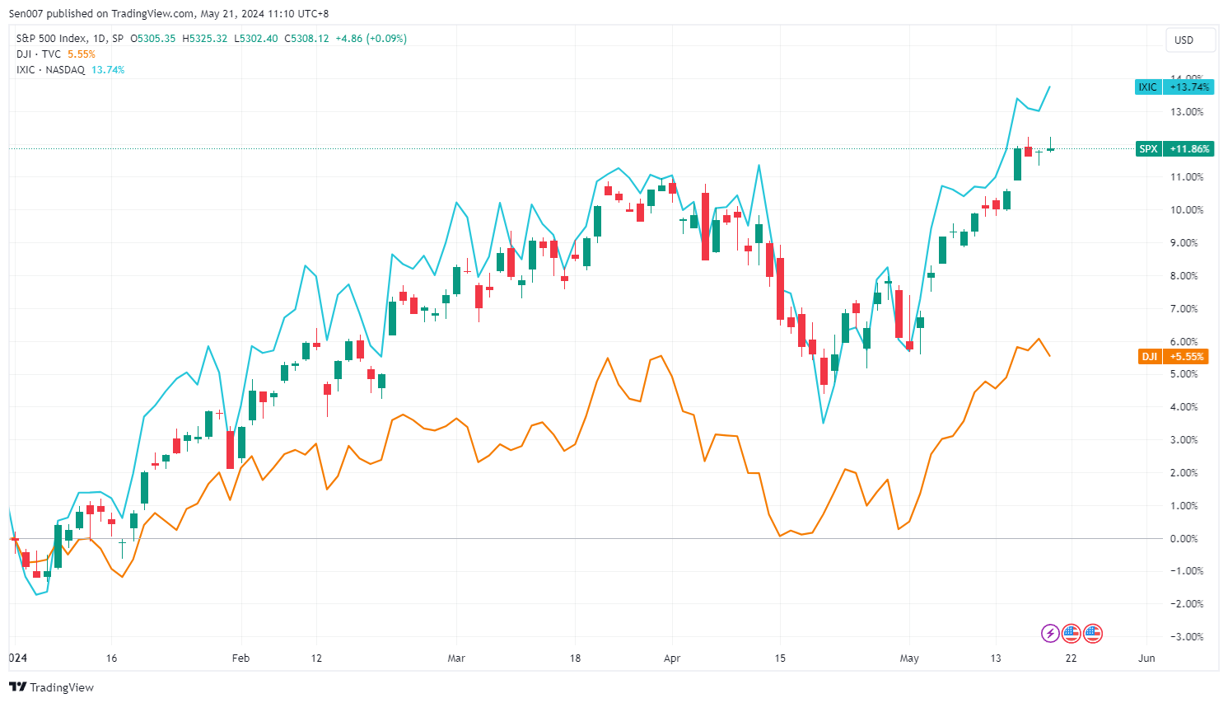Click the Mar marker on time axis

pyautogui.click(x=456, y=658)
